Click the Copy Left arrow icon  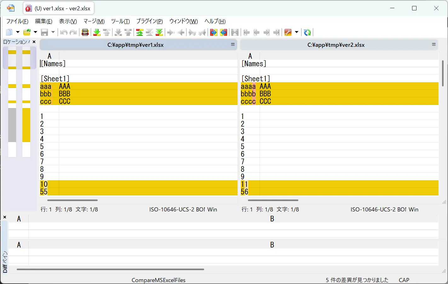181,32
